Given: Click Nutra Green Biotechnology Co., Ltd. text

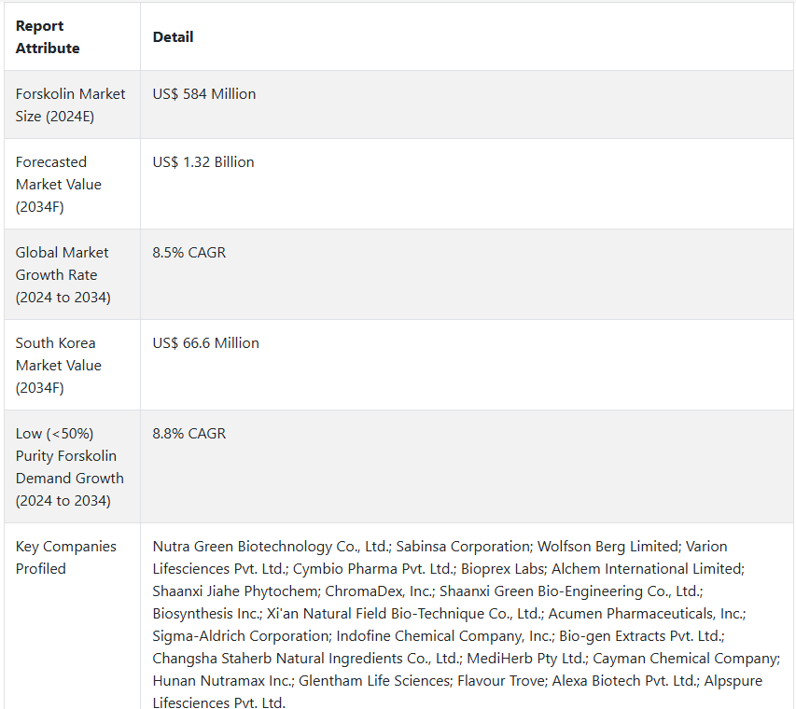Looking at the screenshot, I should pyautogui.click(x=271, y=546).
